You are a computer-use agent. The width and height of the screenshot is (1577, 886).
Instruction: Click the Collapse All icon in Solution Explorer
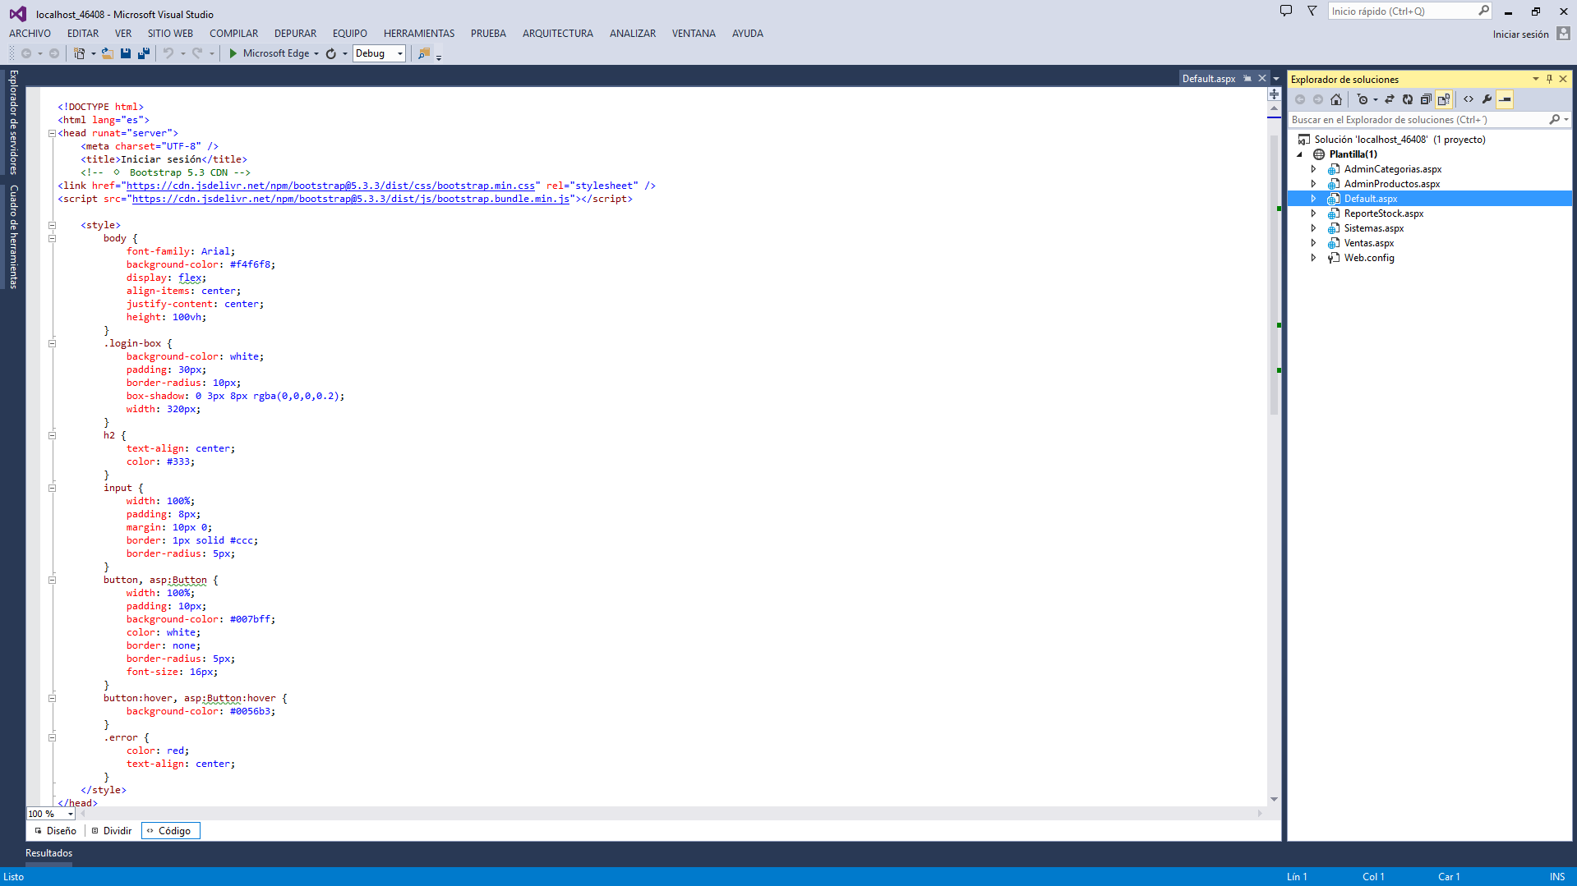coord(1426,99)
